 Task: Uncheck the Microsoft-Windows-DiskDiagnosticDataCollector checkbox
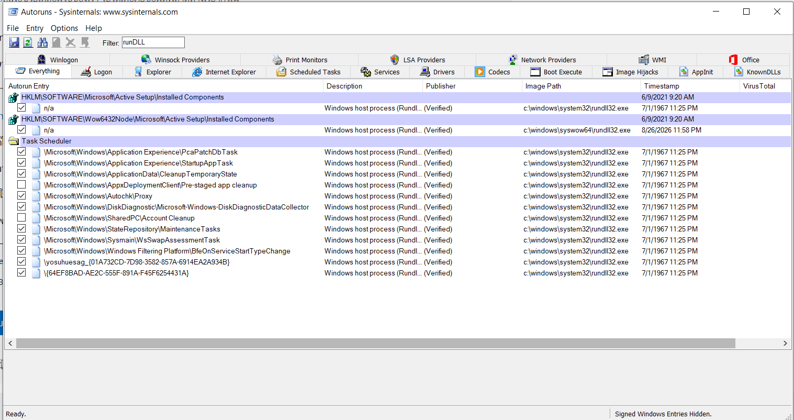tap(21, 207)
